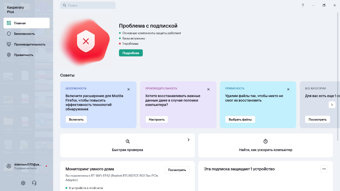This screenshot has width=340, height=191.
Task: Go to the Приватность section
Action: pyautogui.click(x=24, y=55)
